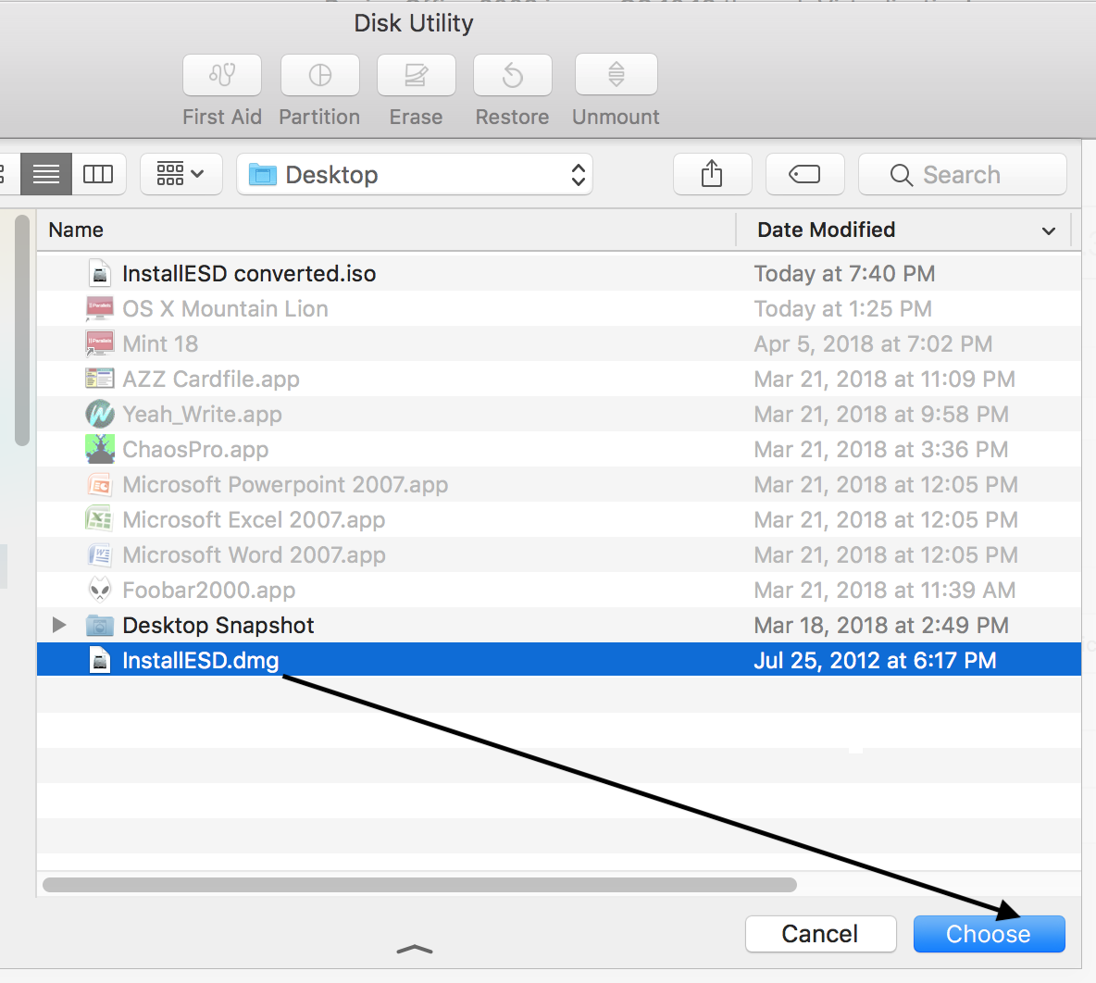This screenshot has width=1096, height=983.
Task: Click the Choose button
Action: [989, 934]
